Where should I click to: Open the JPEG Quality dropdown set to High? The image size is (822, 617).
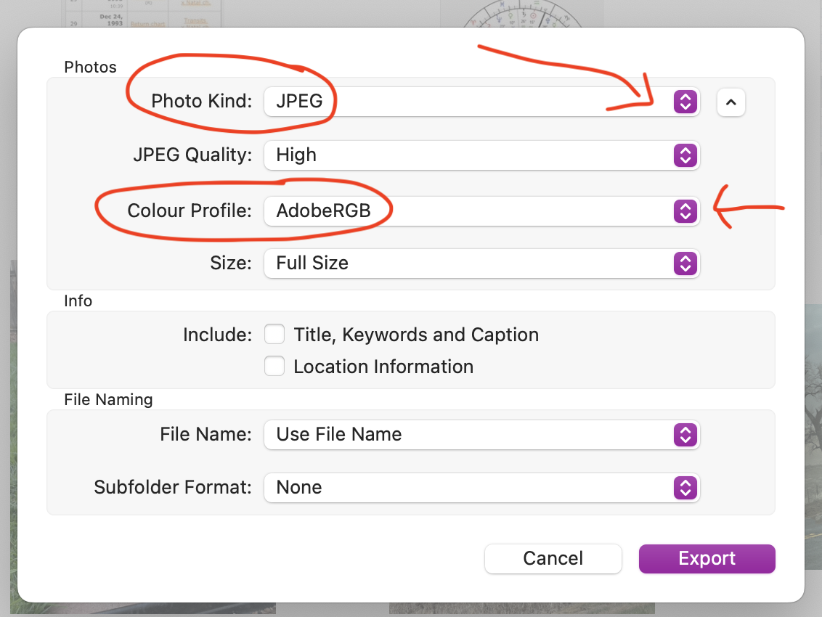click(479, 155)
